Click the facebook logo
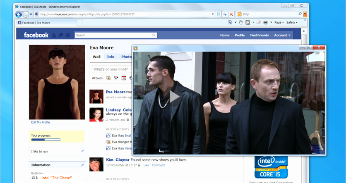 click(36, 35)
